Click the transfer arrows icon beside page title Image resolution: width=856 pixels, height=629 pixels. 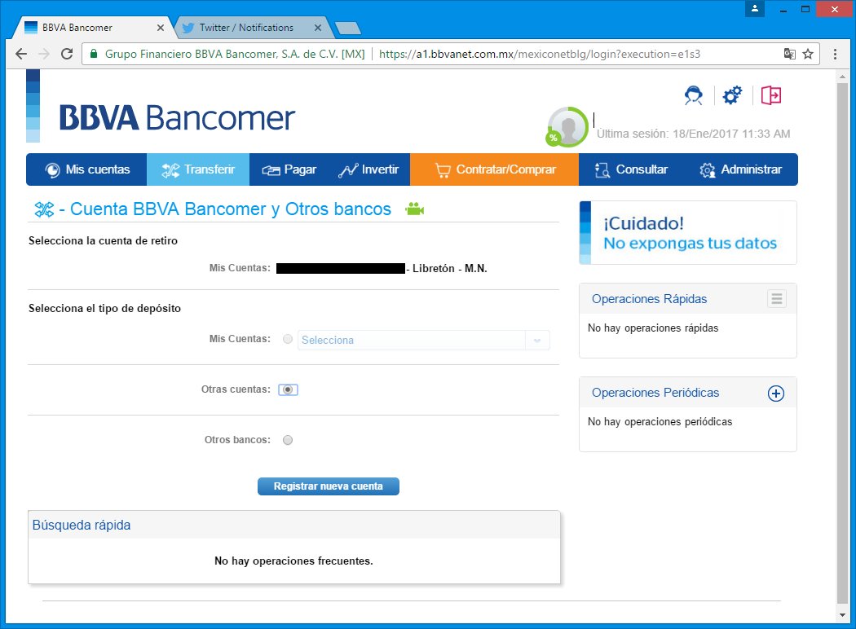click(44, 209)
